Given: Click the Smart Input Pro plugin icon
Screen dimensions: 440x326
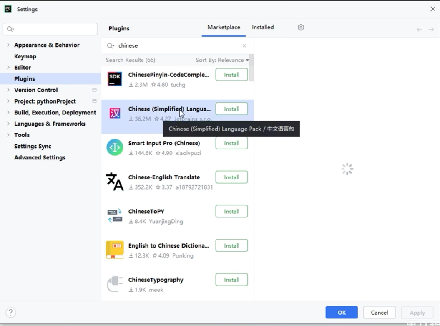Looking at the screenshot, I should pyautogui.click(x=115, y=147).
